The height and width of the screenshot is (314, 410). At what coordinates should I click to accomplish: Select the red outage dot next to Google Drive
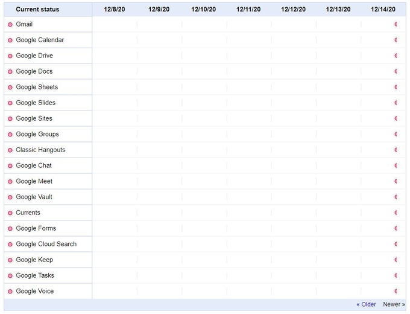pos(10,56)
